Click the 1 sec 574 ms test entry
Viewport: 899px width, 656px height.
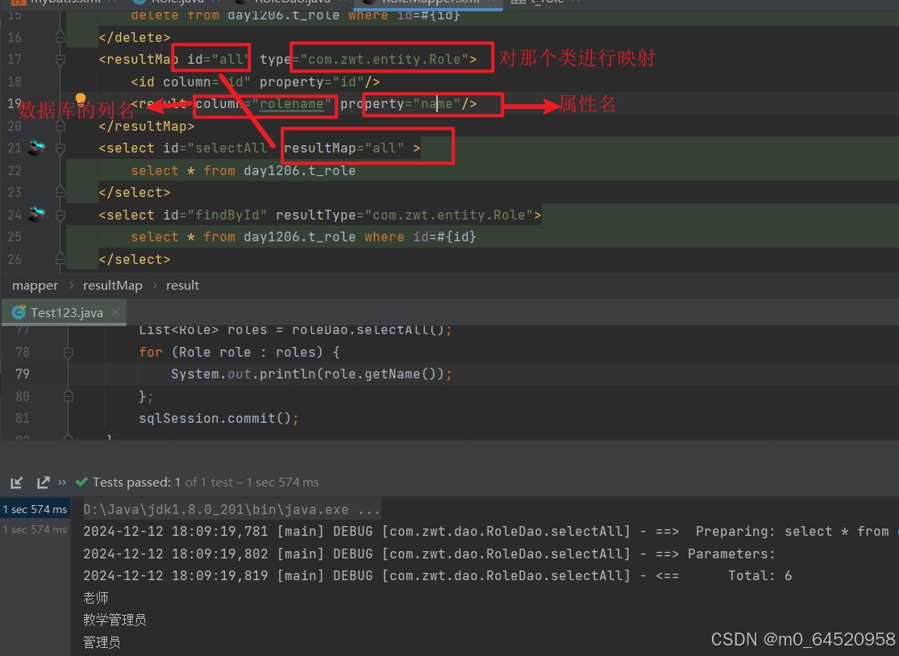click(x=35, y=508)
